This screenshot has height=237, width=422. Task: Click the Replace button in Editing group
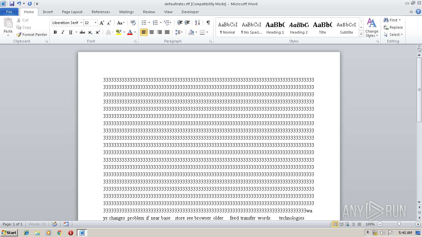click(393, 27)
